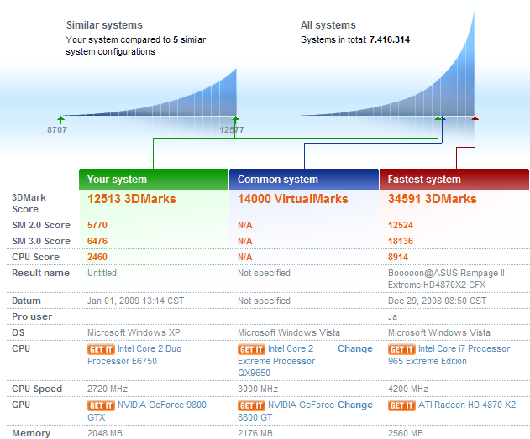Click GET IT badge beside GeForce 8800 GT
530x439 pixels.
(251, 405)
